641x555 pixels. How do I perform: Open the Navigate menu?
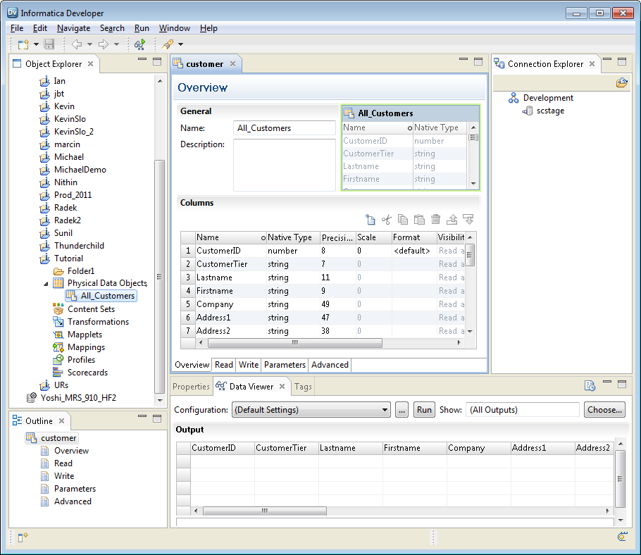(x=73, y=28)
